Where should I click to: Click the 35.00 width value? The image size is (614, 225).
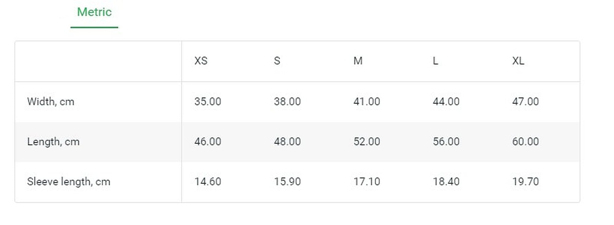coord(208,102)
